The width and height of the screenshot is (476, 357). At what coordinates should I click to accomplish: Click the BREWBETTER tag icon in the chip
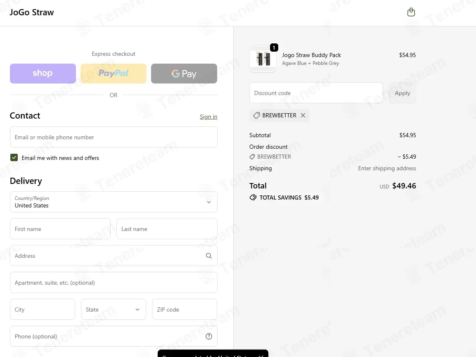point(256,115)
